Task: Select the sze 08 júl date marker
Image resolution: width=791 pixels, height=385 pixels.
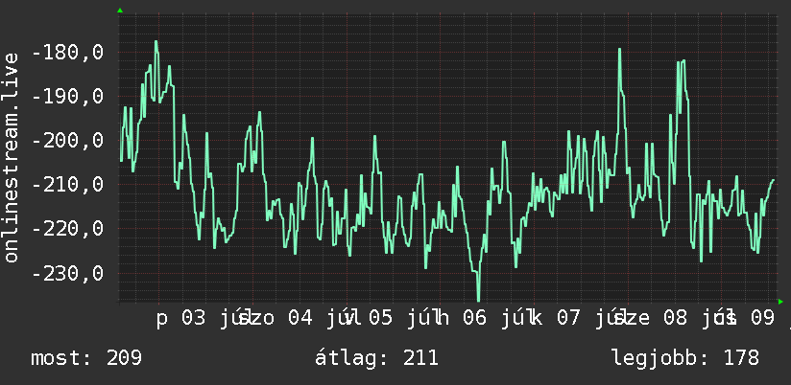Action: click(x=669, y=319)
